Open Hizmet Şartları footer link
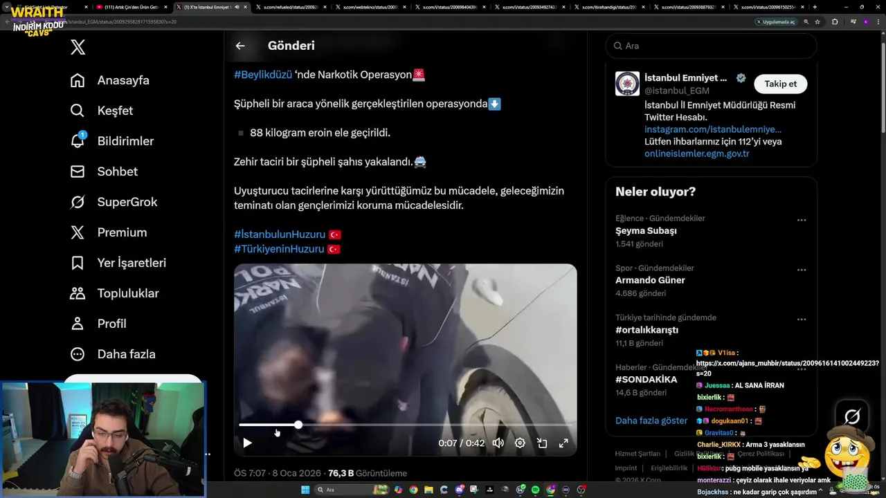The width and height of the screenshot is (886, 498). (x=638, y=454)
